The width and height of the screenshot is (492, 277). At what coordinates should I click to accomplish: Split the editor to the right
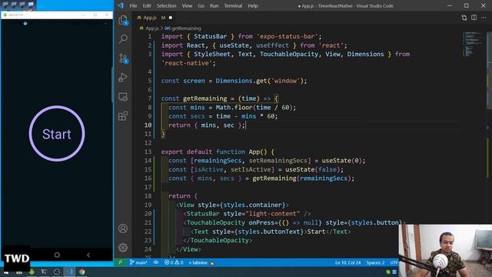point(474,18)
